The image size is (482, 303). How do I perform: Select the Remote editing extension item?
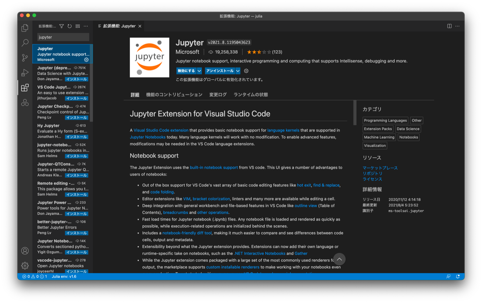[x=63, y=189]
